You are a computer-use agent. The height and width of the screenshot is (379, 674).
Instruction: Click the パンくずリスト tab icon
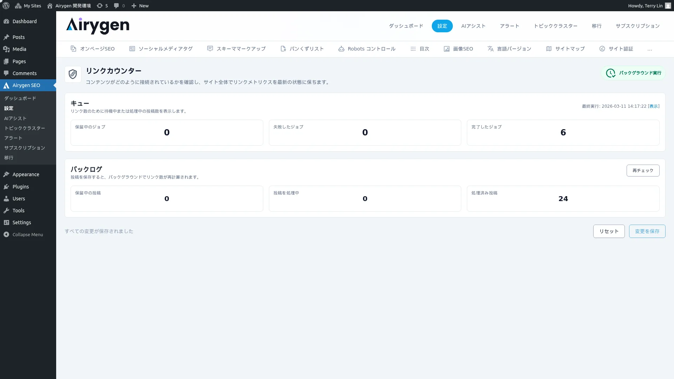283,49
